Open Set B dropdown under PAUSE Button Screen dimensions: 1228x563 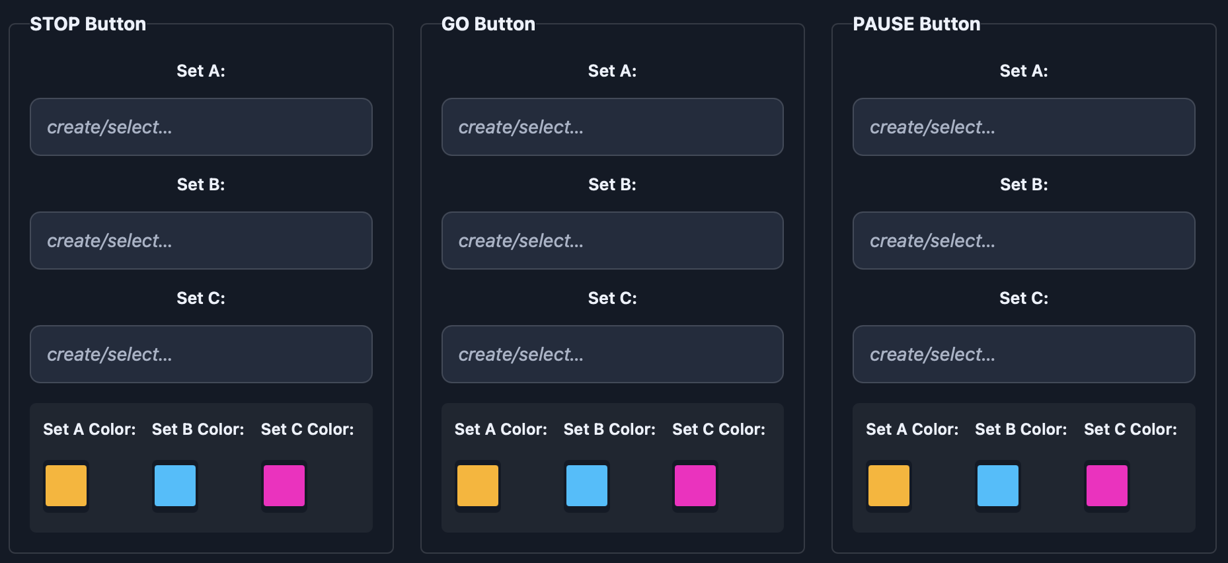pyautogui.click(x=1023, y=241)
